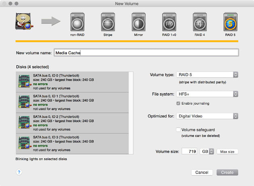This screenshot has height=186, width=254.
Task: Enable the Volume safeguard checkbox
Action: (x=178, y=130)
